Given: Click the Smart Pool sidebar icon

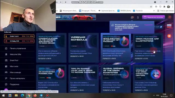Looking at the screenshot, I should click(x=6, y=60).
